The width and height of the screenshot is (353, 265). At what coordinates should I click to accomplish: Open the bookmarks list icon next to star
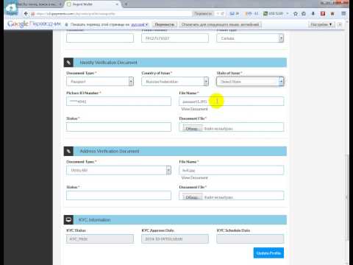point(304,13)
